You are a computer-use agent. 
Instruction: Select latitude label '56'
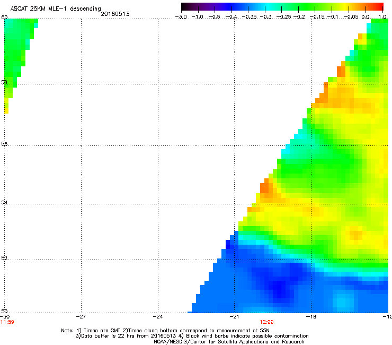4,144
